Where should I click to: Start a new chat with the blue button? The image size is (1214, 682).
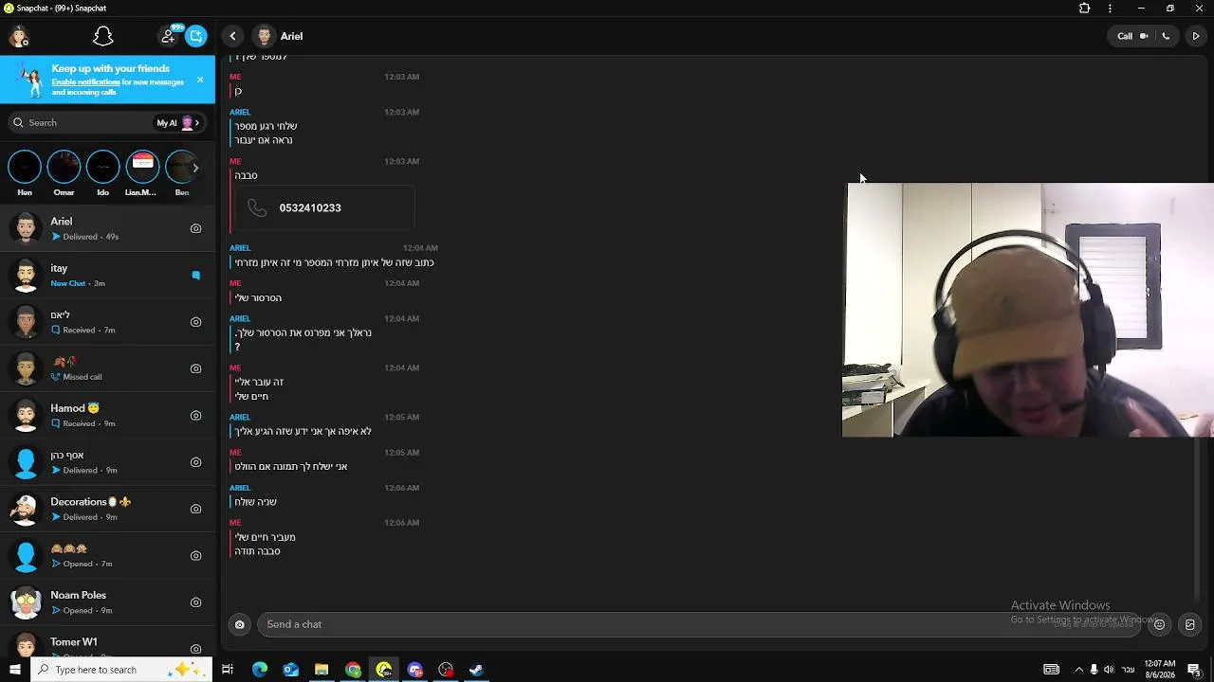click(196, 36)
